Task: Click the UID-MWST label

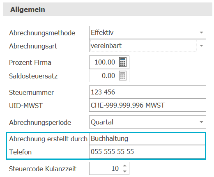Action: coord(26,106)
